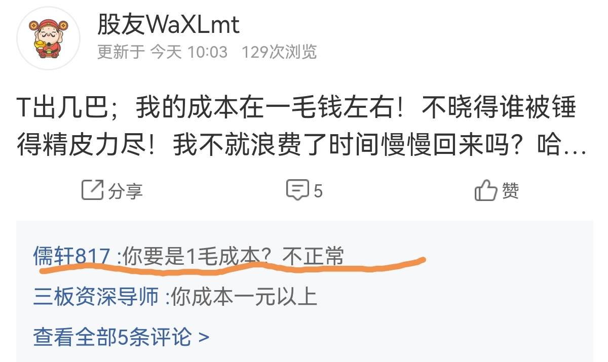Image resolution: width=608 pixels, height=362 pixels.
Task: Select the reply text 你成本一元以上
Action: [x=244, y=297]
